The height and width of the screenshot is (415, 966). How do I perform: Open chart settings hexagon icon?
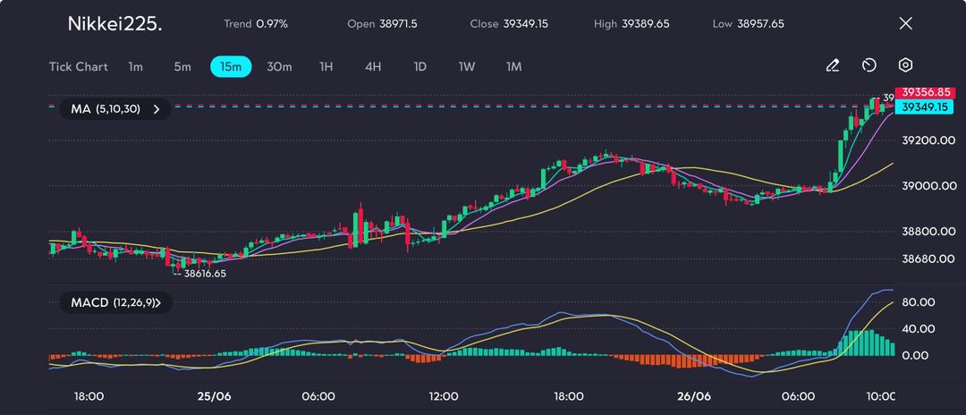[905, 65]
